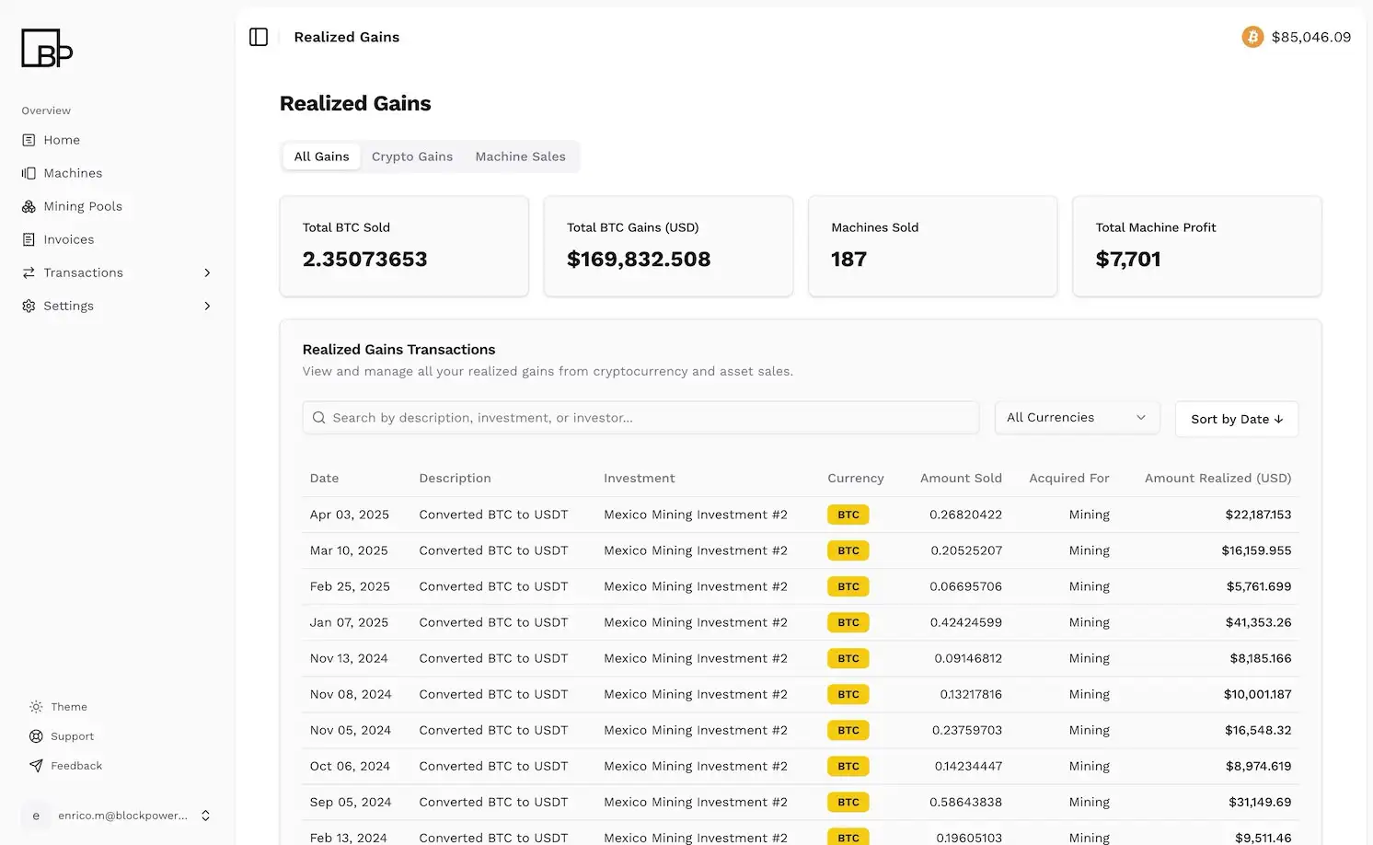Open the All Currencies dropdown
Image resolution: width=1373 pixels, height=845 pixels.
1077,418
